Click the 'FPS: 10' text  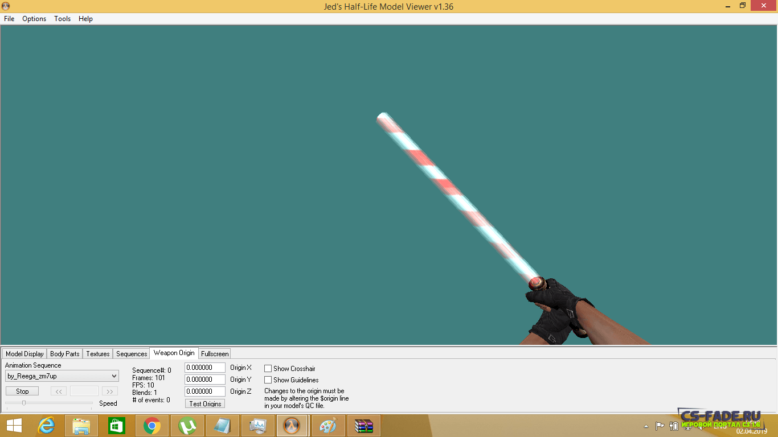coord(143,385)
